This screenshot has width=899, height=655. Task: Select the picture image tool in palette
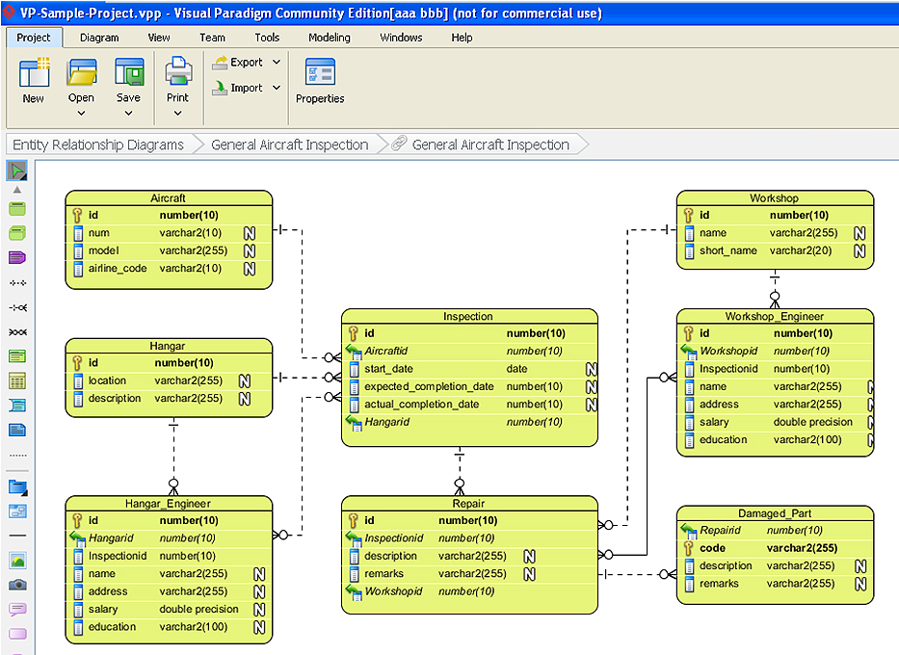coord(17,561)
